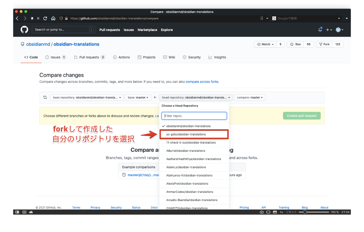Switch to the Actions tab
Viewport: 364px width, 232px height.
[x=121, y=57]
